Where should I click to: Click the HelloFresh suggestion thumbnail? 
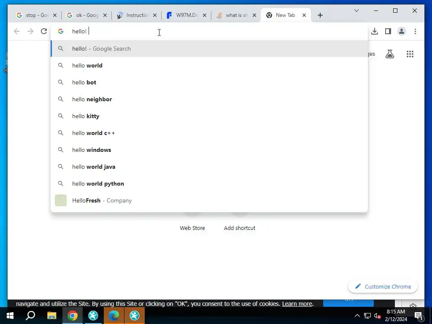click(x=61, y=200)
